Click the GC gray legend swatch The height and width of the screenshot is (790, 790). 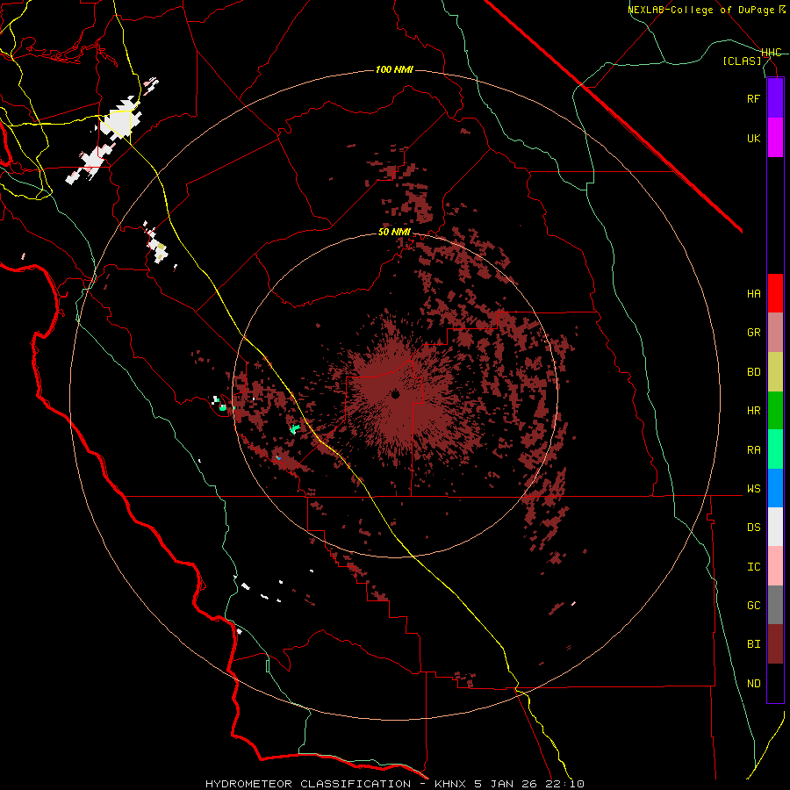pyautogui.click(x=775, y=605)
